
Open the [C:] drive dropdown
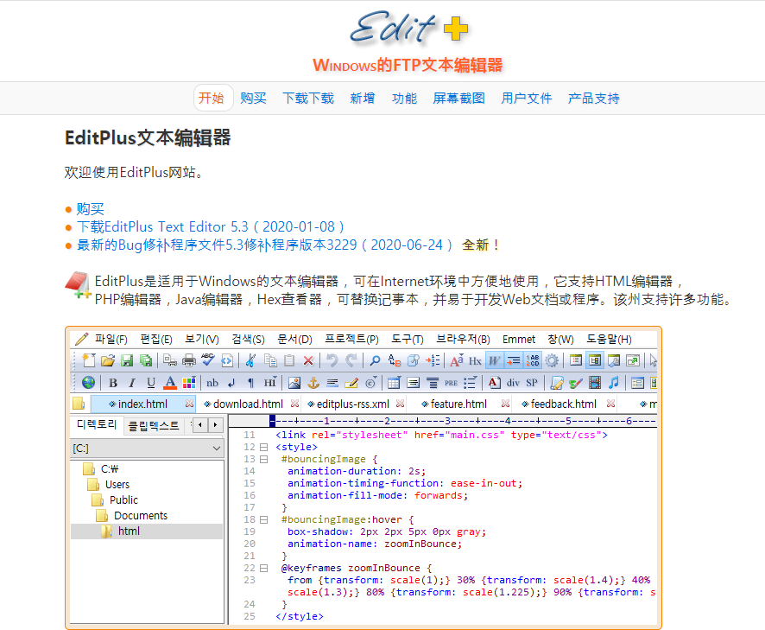pyautogui.click(x=147, y=449)
